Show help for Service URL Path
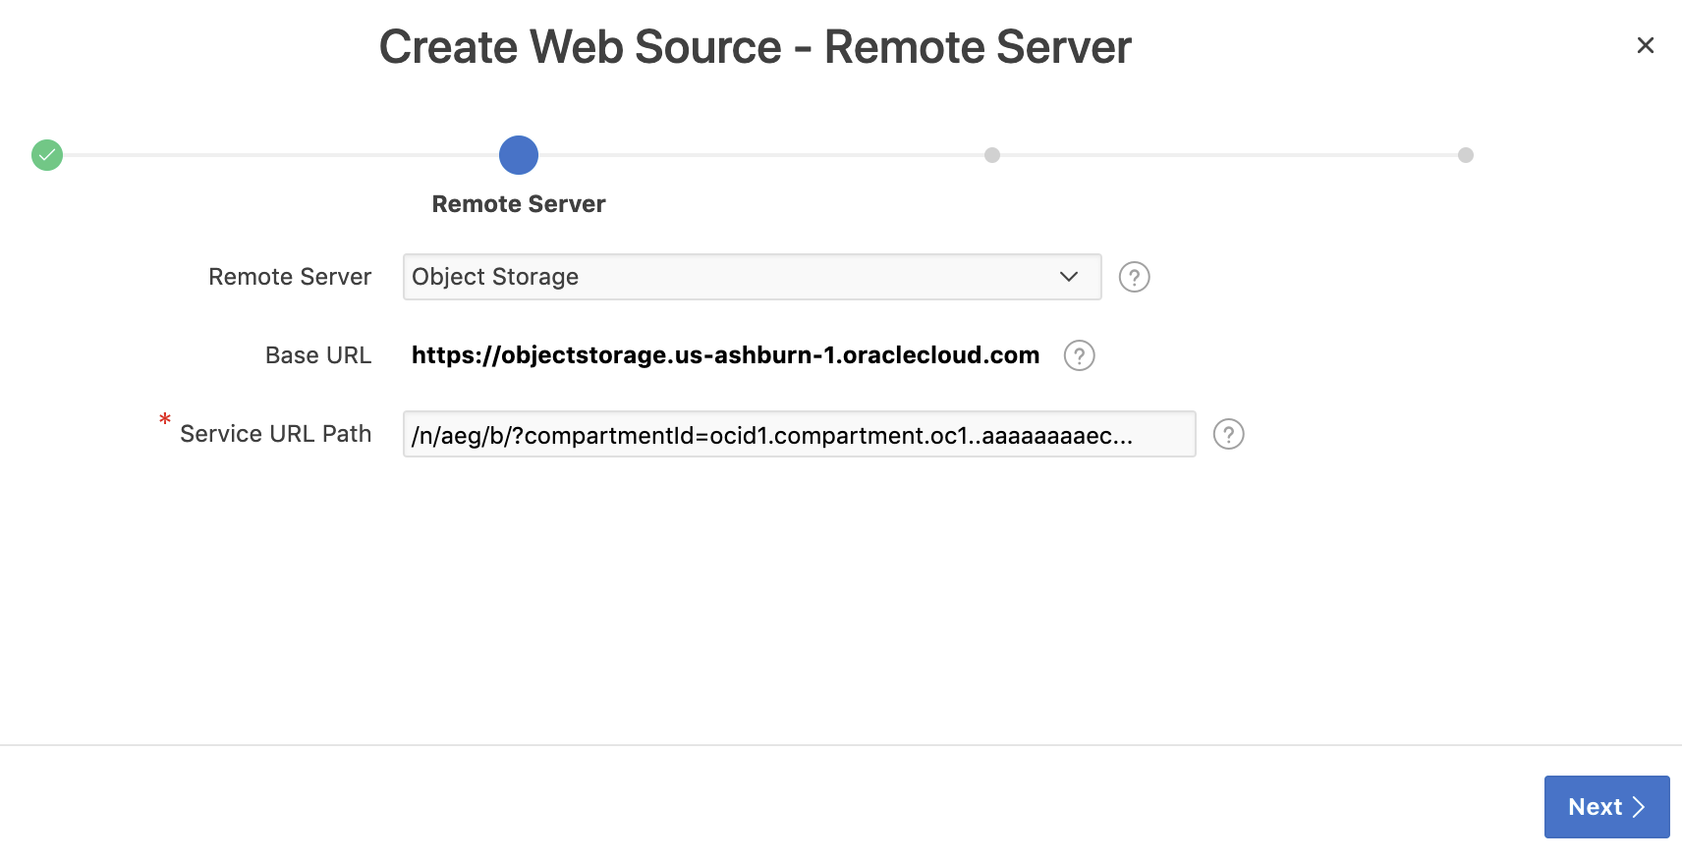Viewport: 1682px width, 860px height. coord(1228,434)
